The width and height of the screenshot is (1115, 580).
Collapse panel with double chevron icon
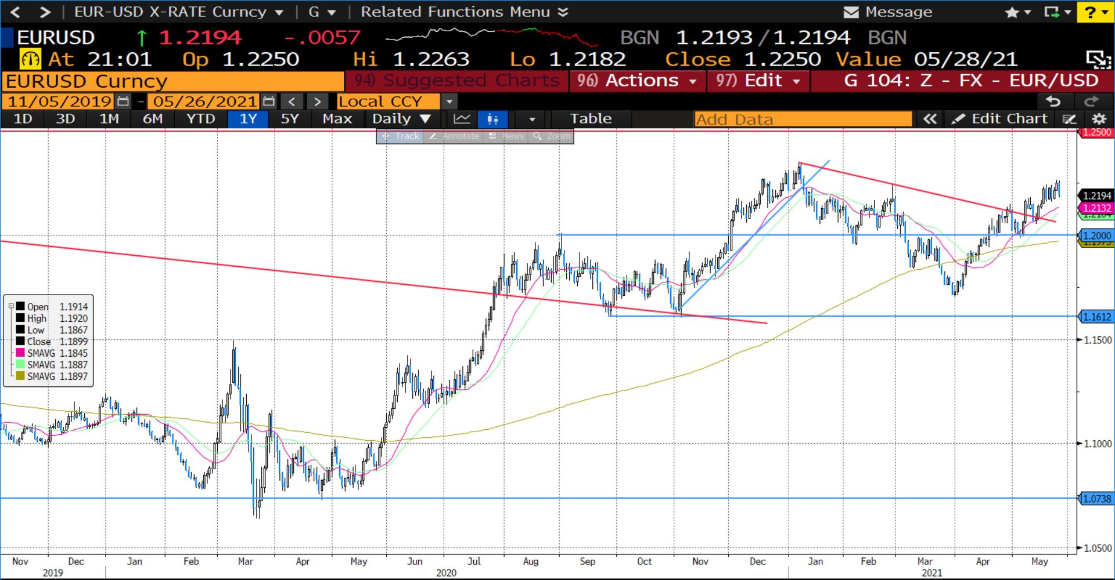point(930,119)
